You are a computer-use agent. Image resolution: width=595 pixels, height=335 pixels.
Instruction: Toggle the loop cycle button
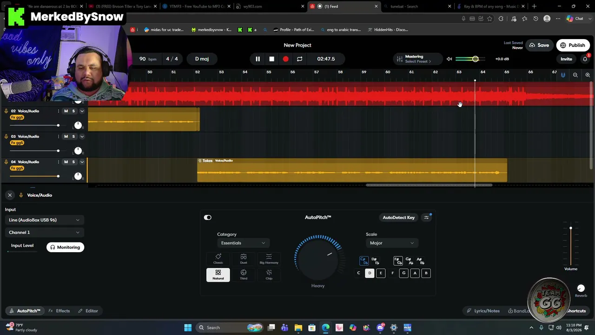coord(300,59)
